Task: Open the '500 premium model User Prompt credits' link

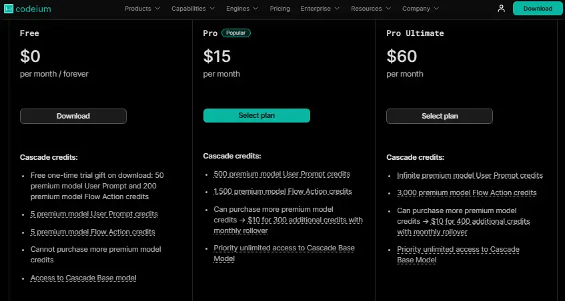Action: (x=281, y=174)
